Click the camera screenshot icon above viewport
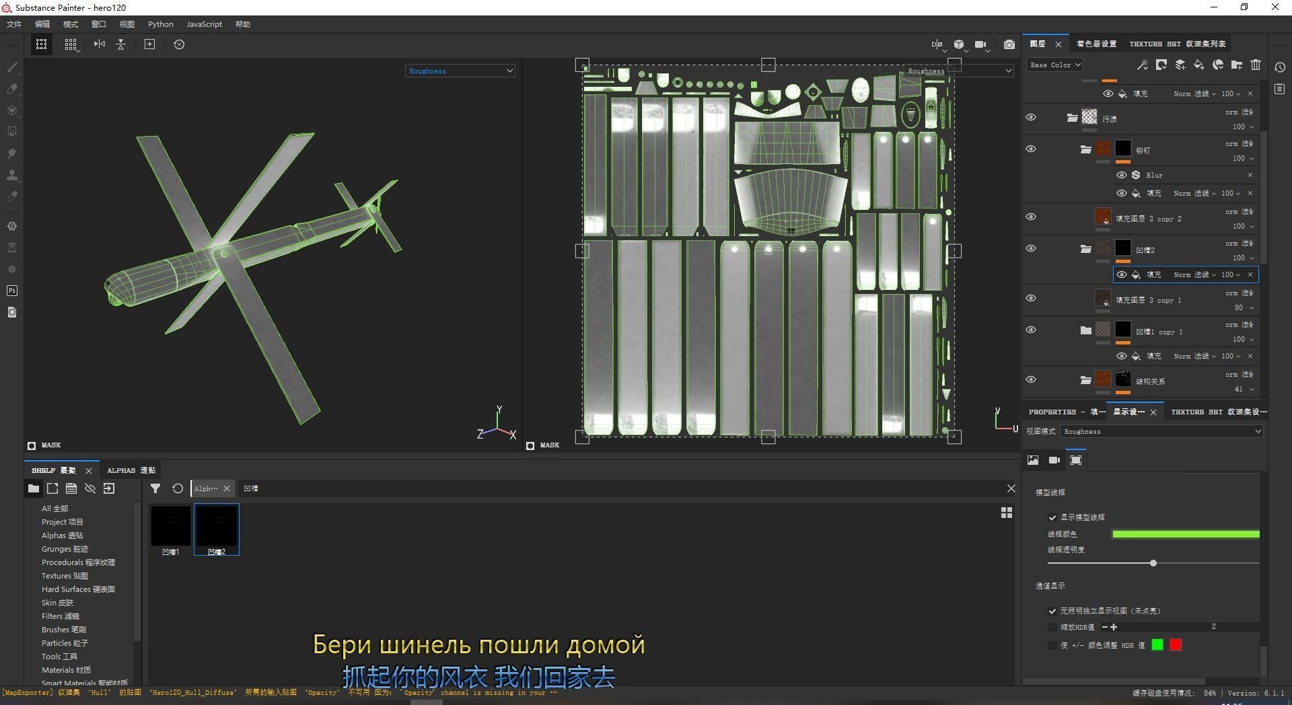The width and height of the screenshot is (1292, 705). 1009,44
